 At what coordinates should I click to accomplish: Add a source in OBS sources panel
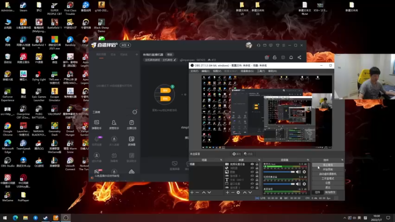click(x=228, y=192)
